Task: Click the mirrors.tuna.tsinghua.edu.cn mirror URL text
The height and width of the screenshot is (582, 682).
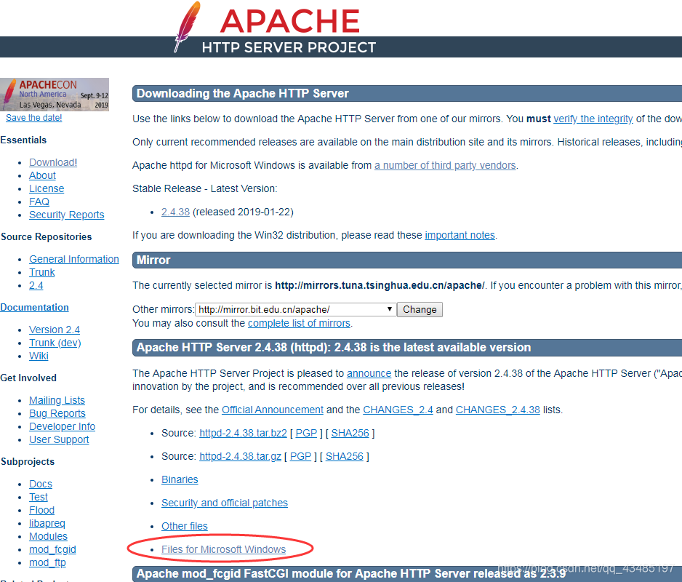Action: [x=380, y=286]
